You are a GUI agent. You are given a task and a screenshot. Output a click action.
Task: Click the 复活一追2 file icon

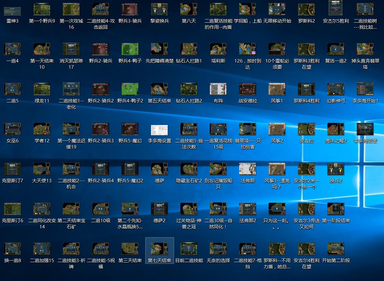coord(336,50)
